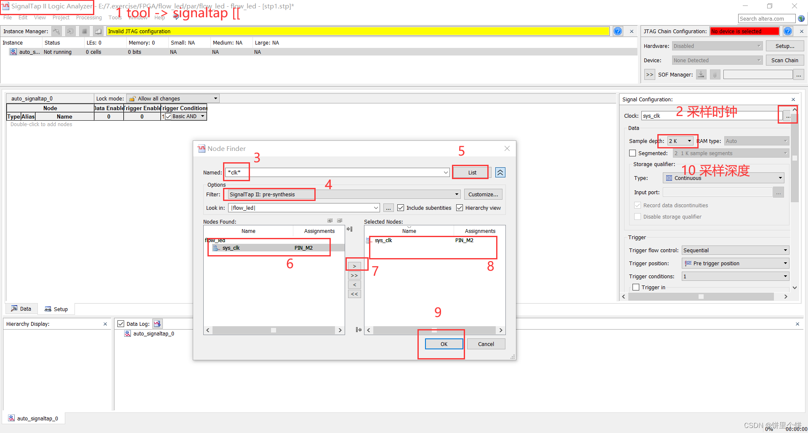Click sys_clk pin icon in Selected Nodes

pos(368,240)
